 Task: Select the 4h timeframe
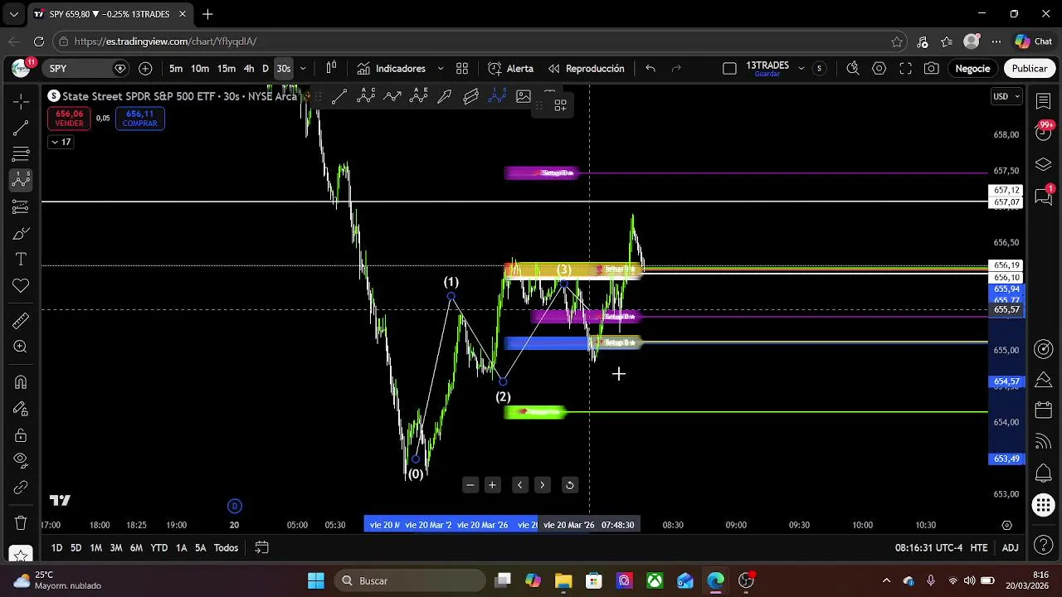coord(249,69)
